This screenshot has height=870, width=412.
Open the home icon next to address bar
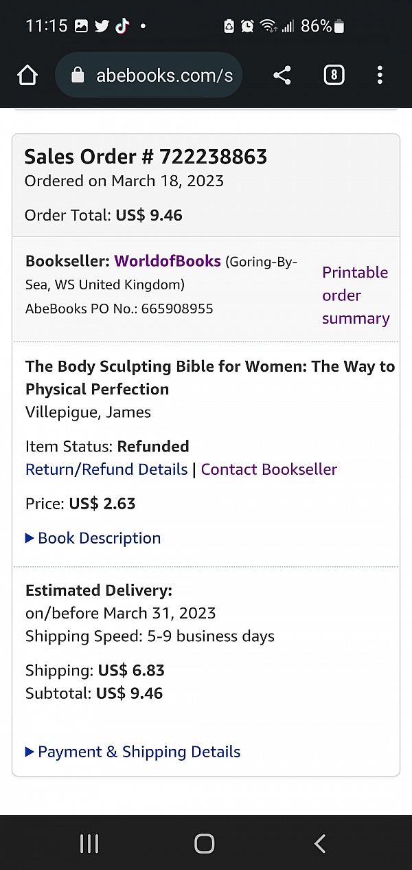[x=27, y=75]
